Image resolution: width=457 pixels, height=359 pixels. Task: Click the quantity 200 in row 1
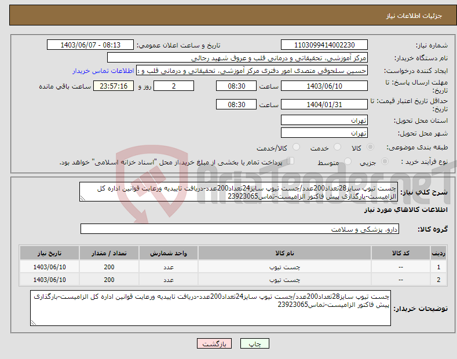point(109,267)
